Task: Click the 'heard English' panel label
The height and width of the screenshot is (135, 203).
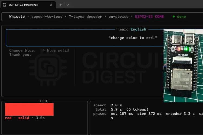Action: [132, 29]
